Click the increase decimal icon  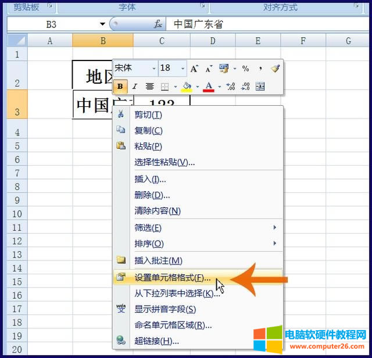[230, 87]
